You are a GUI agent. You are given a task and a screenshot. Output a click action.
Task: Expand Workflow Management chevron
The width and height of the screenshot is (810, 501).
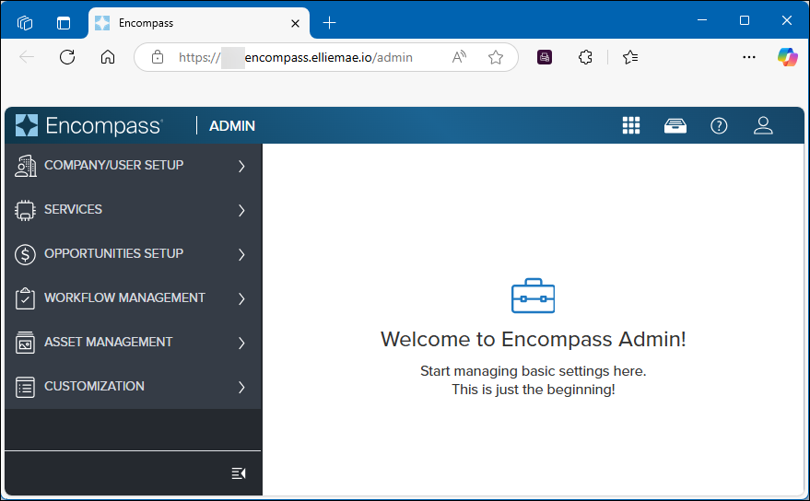pos(241,299)
